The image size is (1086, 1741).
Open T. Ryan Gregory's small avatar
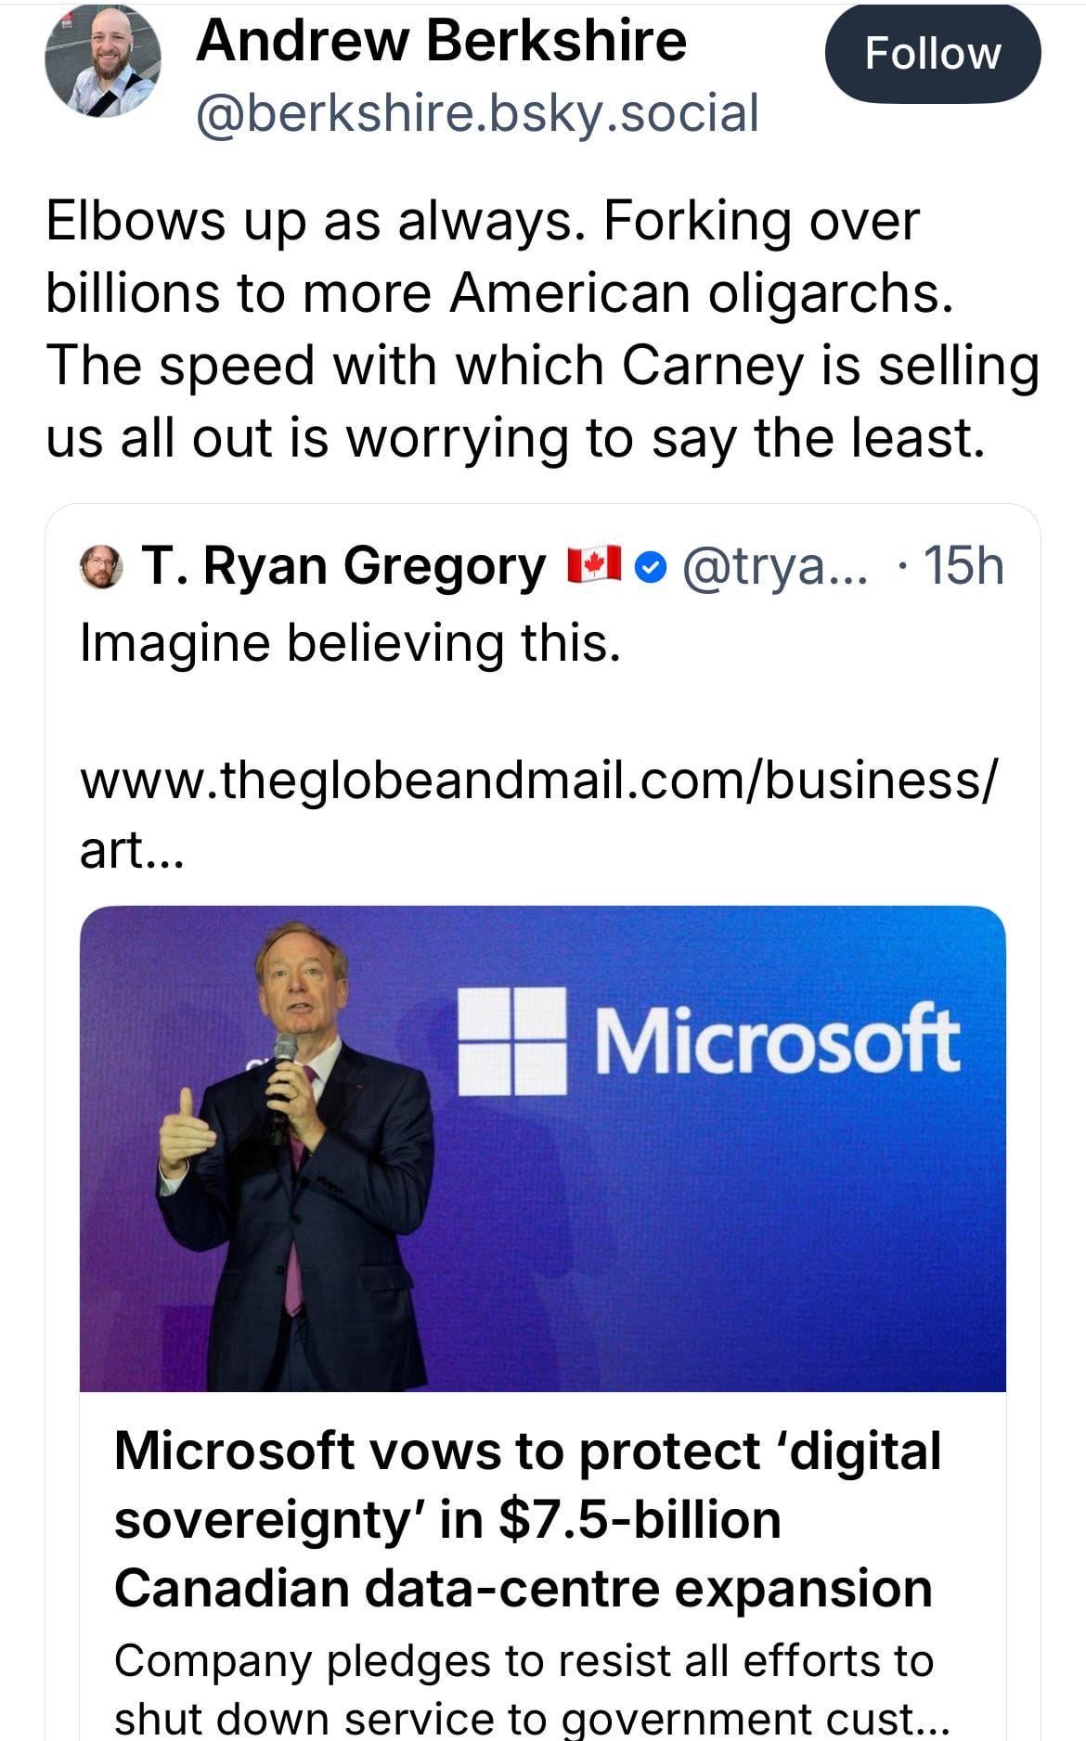101,566
